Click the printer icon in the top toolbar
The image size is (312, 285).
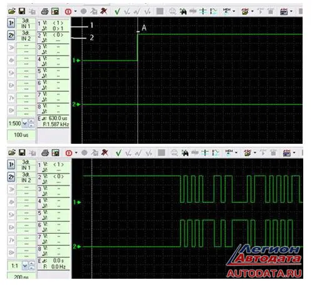[x=44, y=11]
